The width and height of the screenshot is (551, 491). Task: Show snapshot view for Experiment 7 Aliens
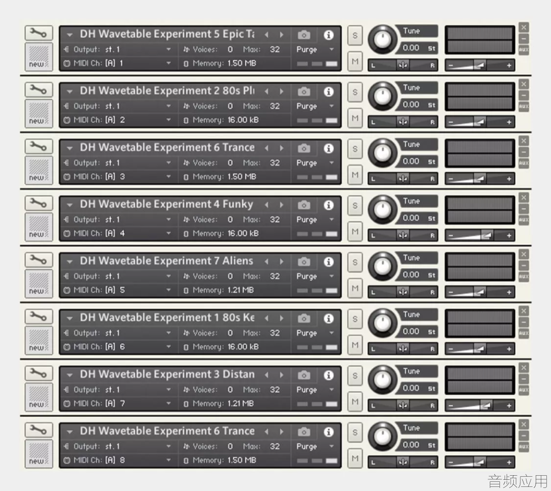pos(304,262)
